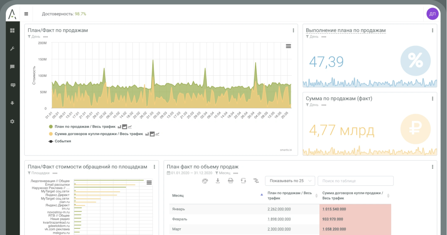The image size is (447, 235).
Task: Click the ДП user avatar button
Action: 432,14
